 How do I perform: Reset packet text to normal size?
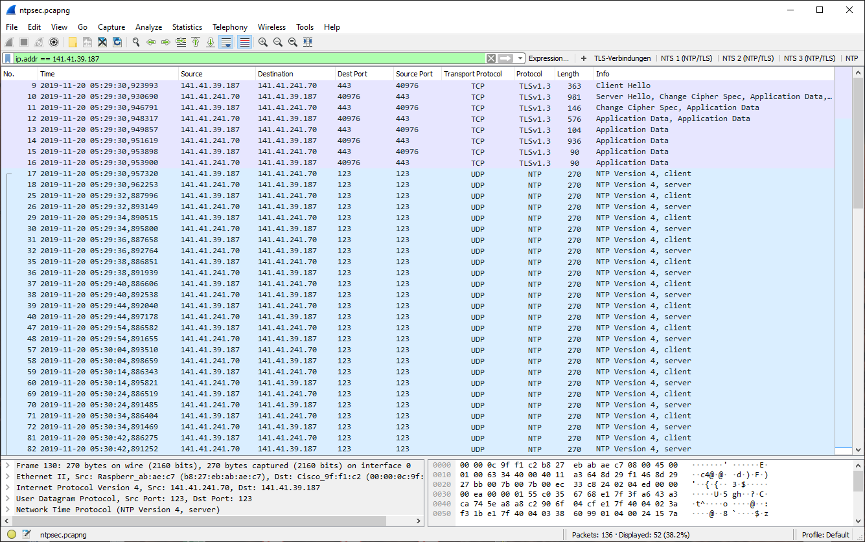[293, 42]
